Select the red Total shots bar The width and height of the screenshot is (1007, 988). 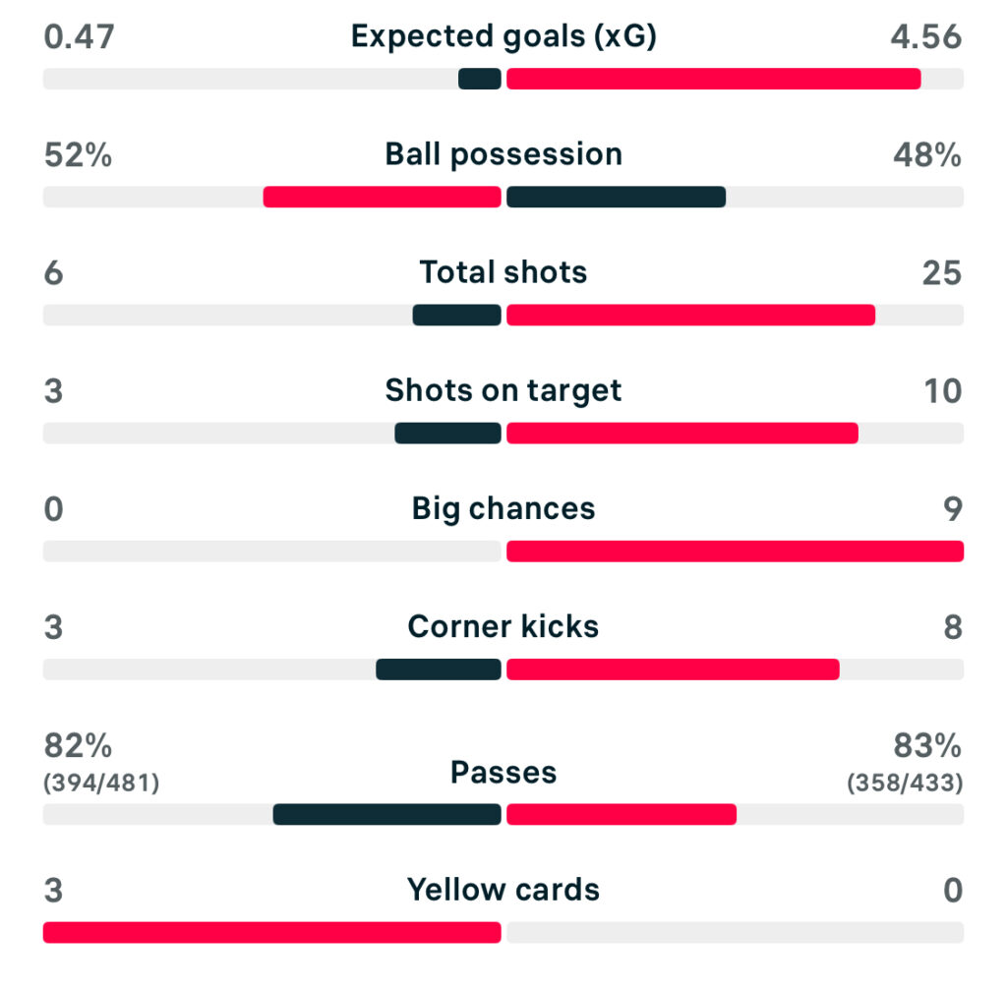690,315
